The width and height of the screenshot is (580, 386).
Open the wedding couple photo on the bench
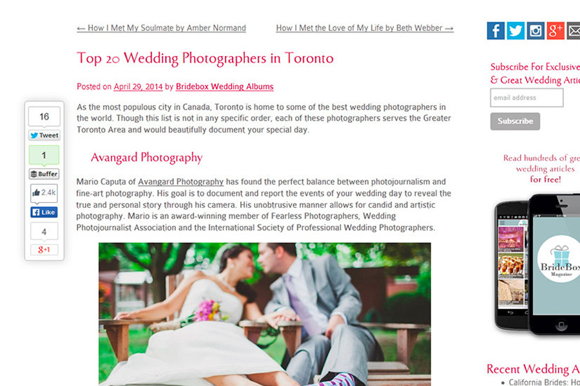pos(265,315)
